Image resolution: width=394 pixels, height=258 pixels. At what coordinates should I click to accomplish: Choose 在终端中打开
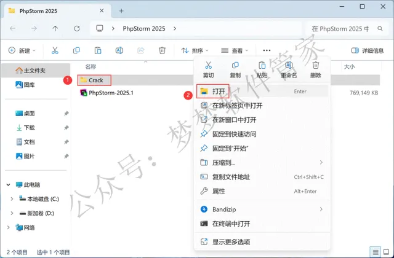click(262, 224)
